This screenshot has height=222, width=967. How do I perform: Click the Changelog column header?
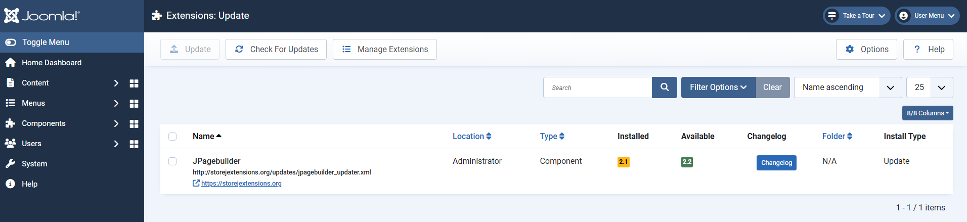coord(767,136)
